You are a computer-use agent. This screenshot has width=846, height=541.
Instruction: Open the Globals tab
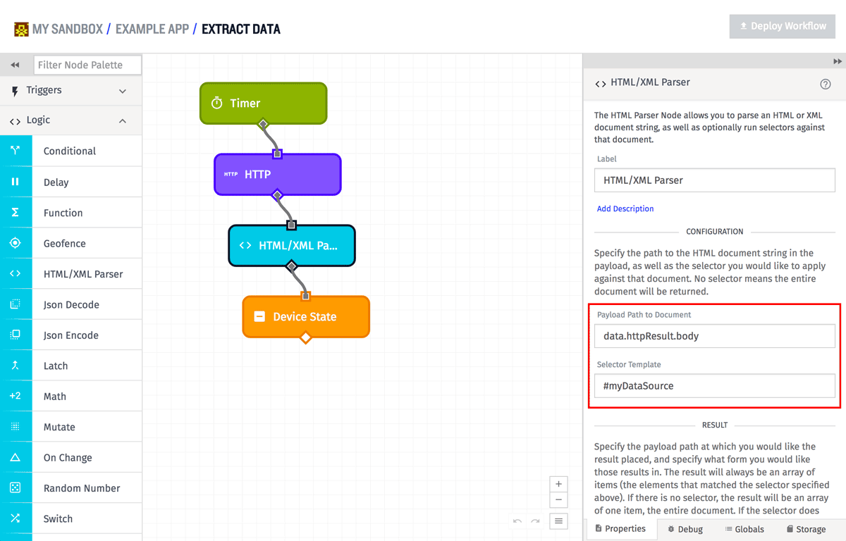[x=744, y=529]
